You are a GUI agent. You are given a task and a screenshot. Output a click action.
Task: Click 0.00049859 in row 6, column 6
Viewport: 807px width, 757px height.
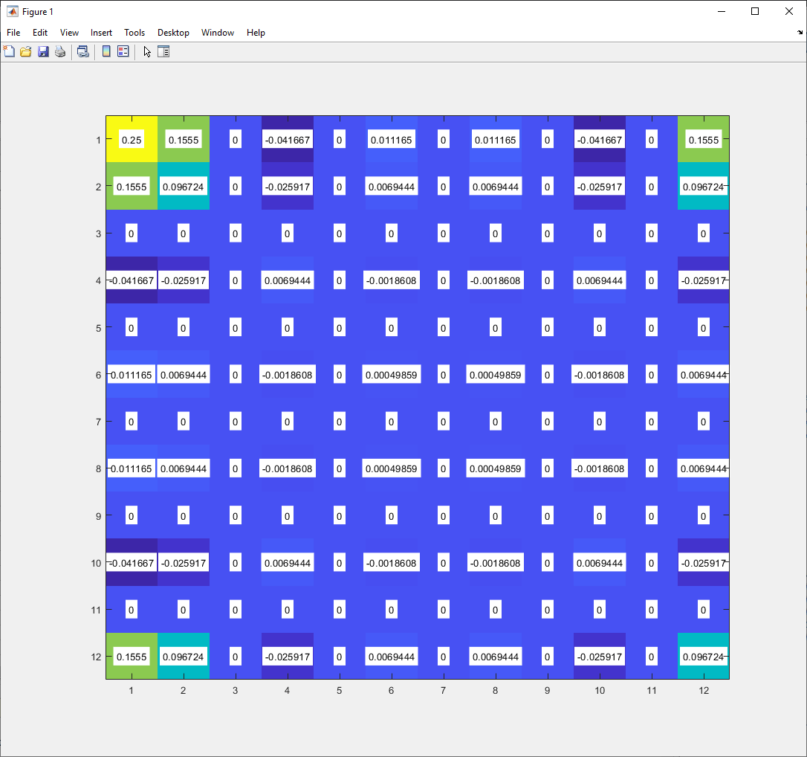(392, 375)
